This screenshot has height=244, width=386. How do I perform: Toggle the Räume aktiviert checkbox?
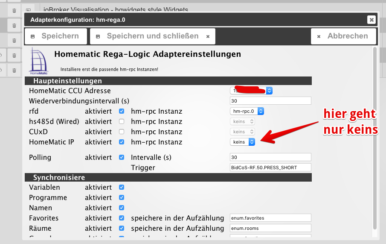tap(122, 228)
